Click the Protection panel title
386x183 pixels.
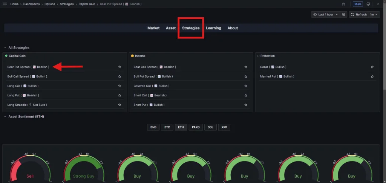[x=268, y=56]
